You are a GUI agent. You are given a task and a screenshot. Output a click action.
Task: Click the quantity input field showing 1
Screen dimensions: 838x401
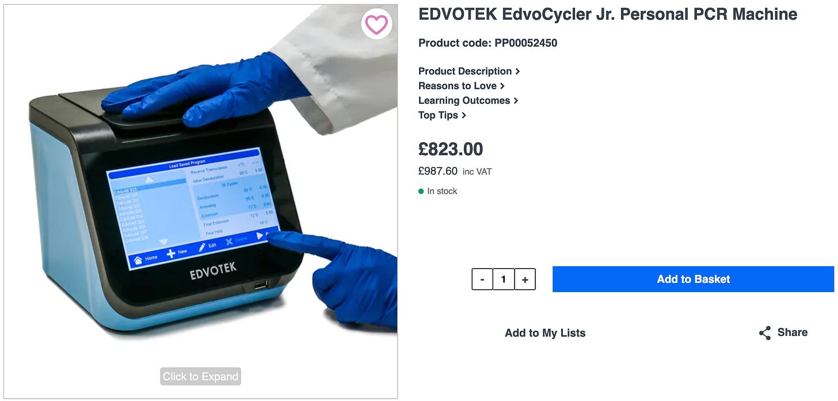tap(504, 279)
